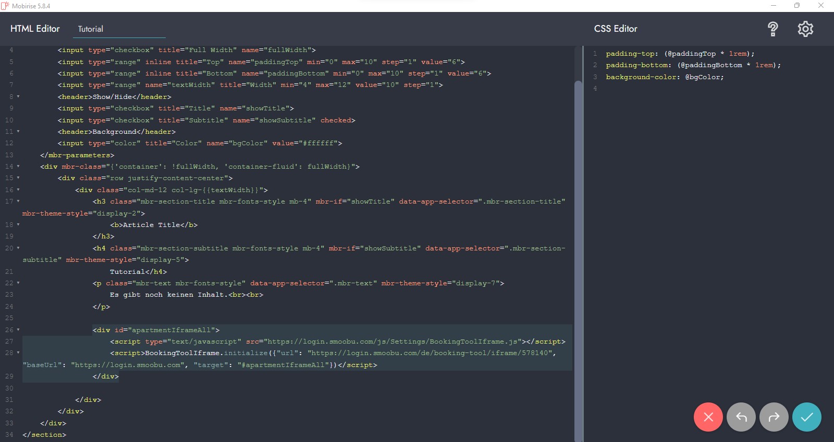Fold the paragraph tag at line 22
The width and height of the screenshot is (834, 442).
(18, 283)
